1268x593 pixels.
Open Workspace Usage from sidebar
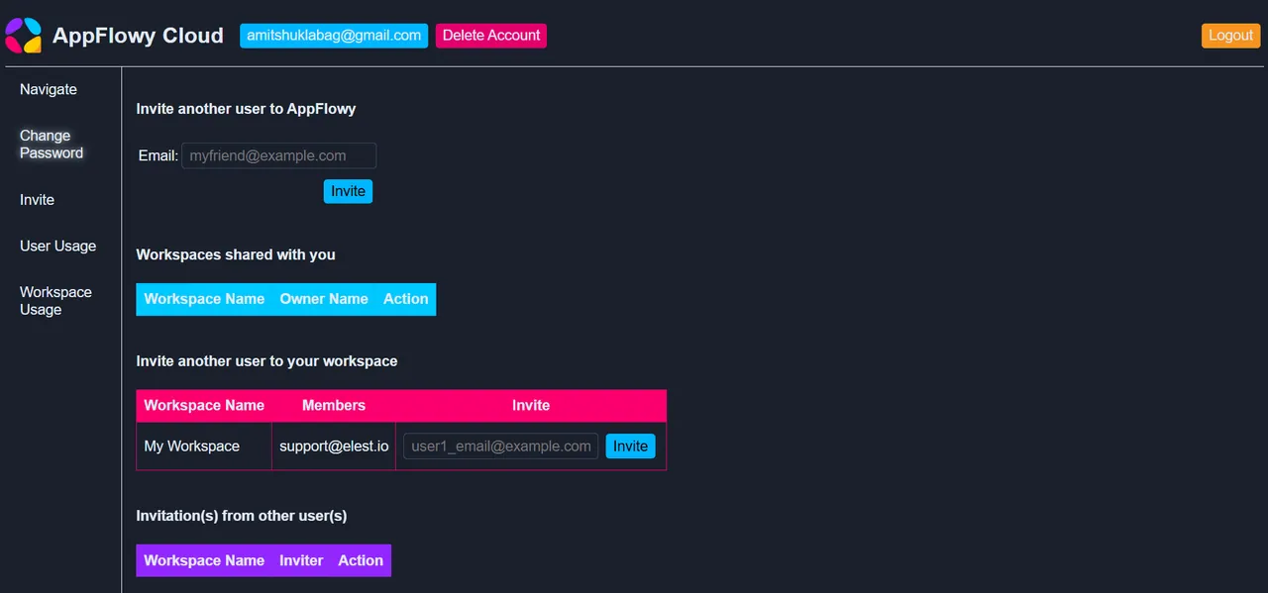[55, 301]
